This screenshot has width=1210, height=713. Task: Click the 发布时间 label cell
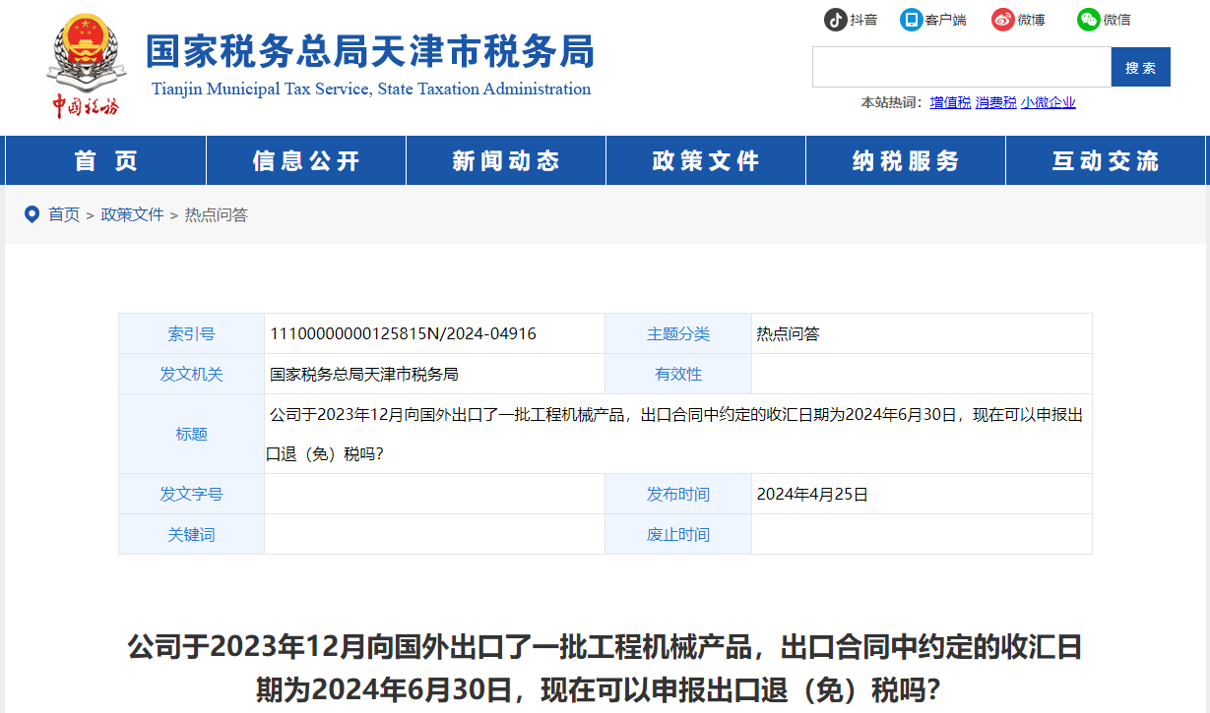tap(678, 494)
